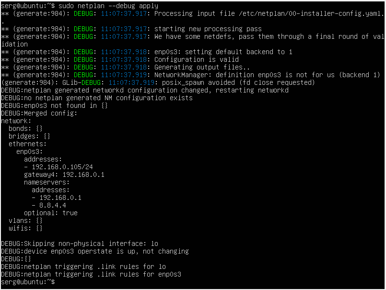Click 'restarting networkd' debug message line
The height and width of the screenshot is (290, 386).
(x=145, y=90)
